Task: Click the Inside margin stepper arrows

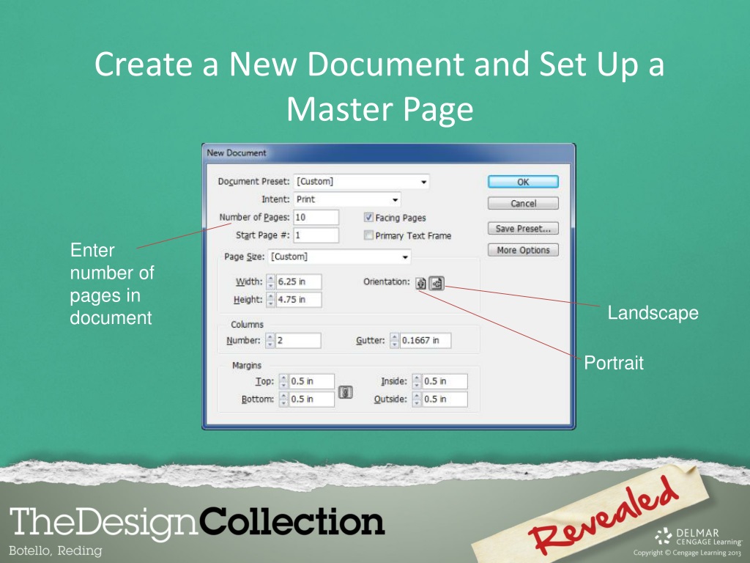Action: pyautogui.click(x=417, y=381)
